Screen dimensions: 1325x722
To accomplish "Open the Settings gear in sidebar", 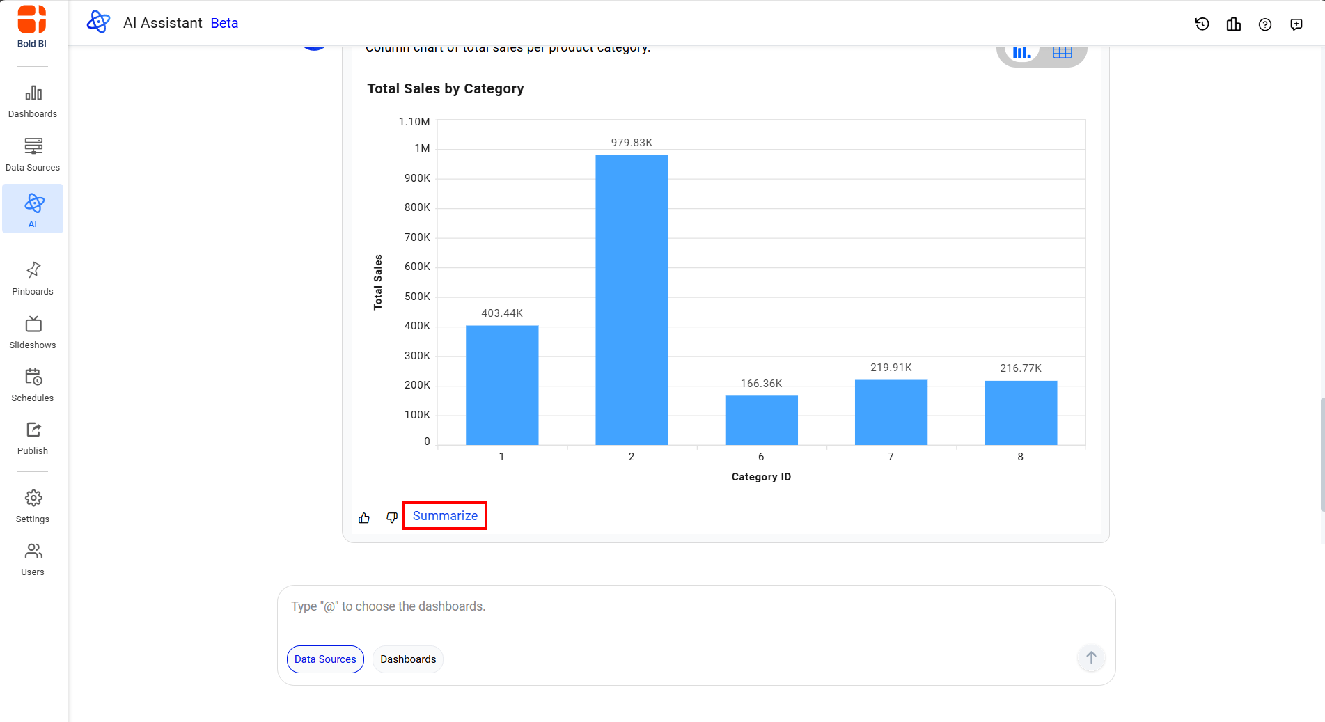I will point(33,506).
